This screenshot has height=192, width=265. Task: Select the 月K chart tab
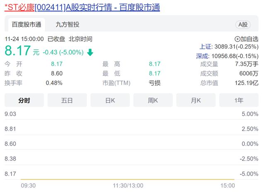196,100
